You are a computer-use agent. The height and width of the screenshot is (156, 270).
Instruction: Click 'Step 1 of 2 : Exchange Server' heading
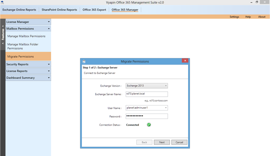pos(100,67)
